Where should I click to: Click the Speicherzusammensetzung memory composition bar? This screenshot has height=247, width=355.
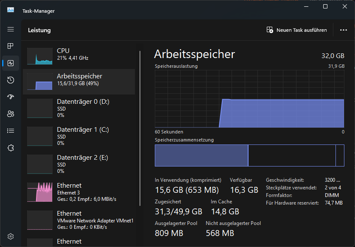pyautogui.click(x=249, y=155)
